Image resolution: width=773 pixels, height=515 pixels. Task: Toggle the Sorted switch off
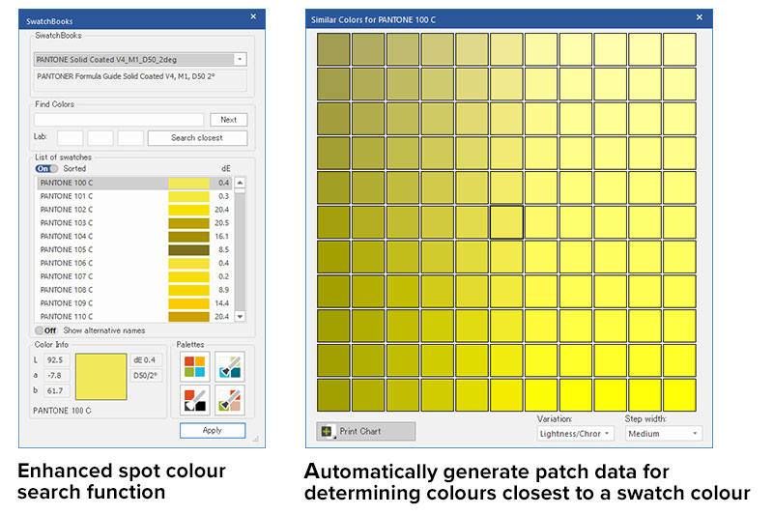[x=46, y=168]
